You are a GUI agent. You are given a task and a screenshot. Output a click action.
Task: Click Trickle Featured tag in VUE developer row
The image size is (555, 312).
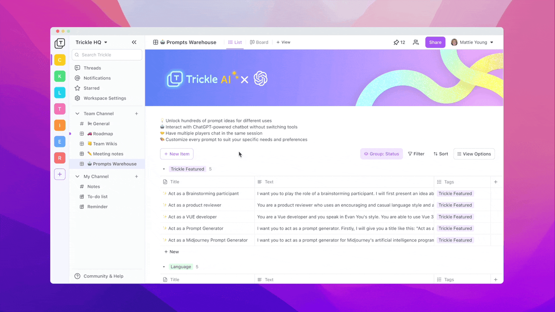pos(455,217)
